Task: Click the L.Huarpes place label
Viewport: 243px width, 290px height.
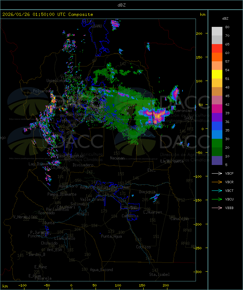Action: point(152,212)
